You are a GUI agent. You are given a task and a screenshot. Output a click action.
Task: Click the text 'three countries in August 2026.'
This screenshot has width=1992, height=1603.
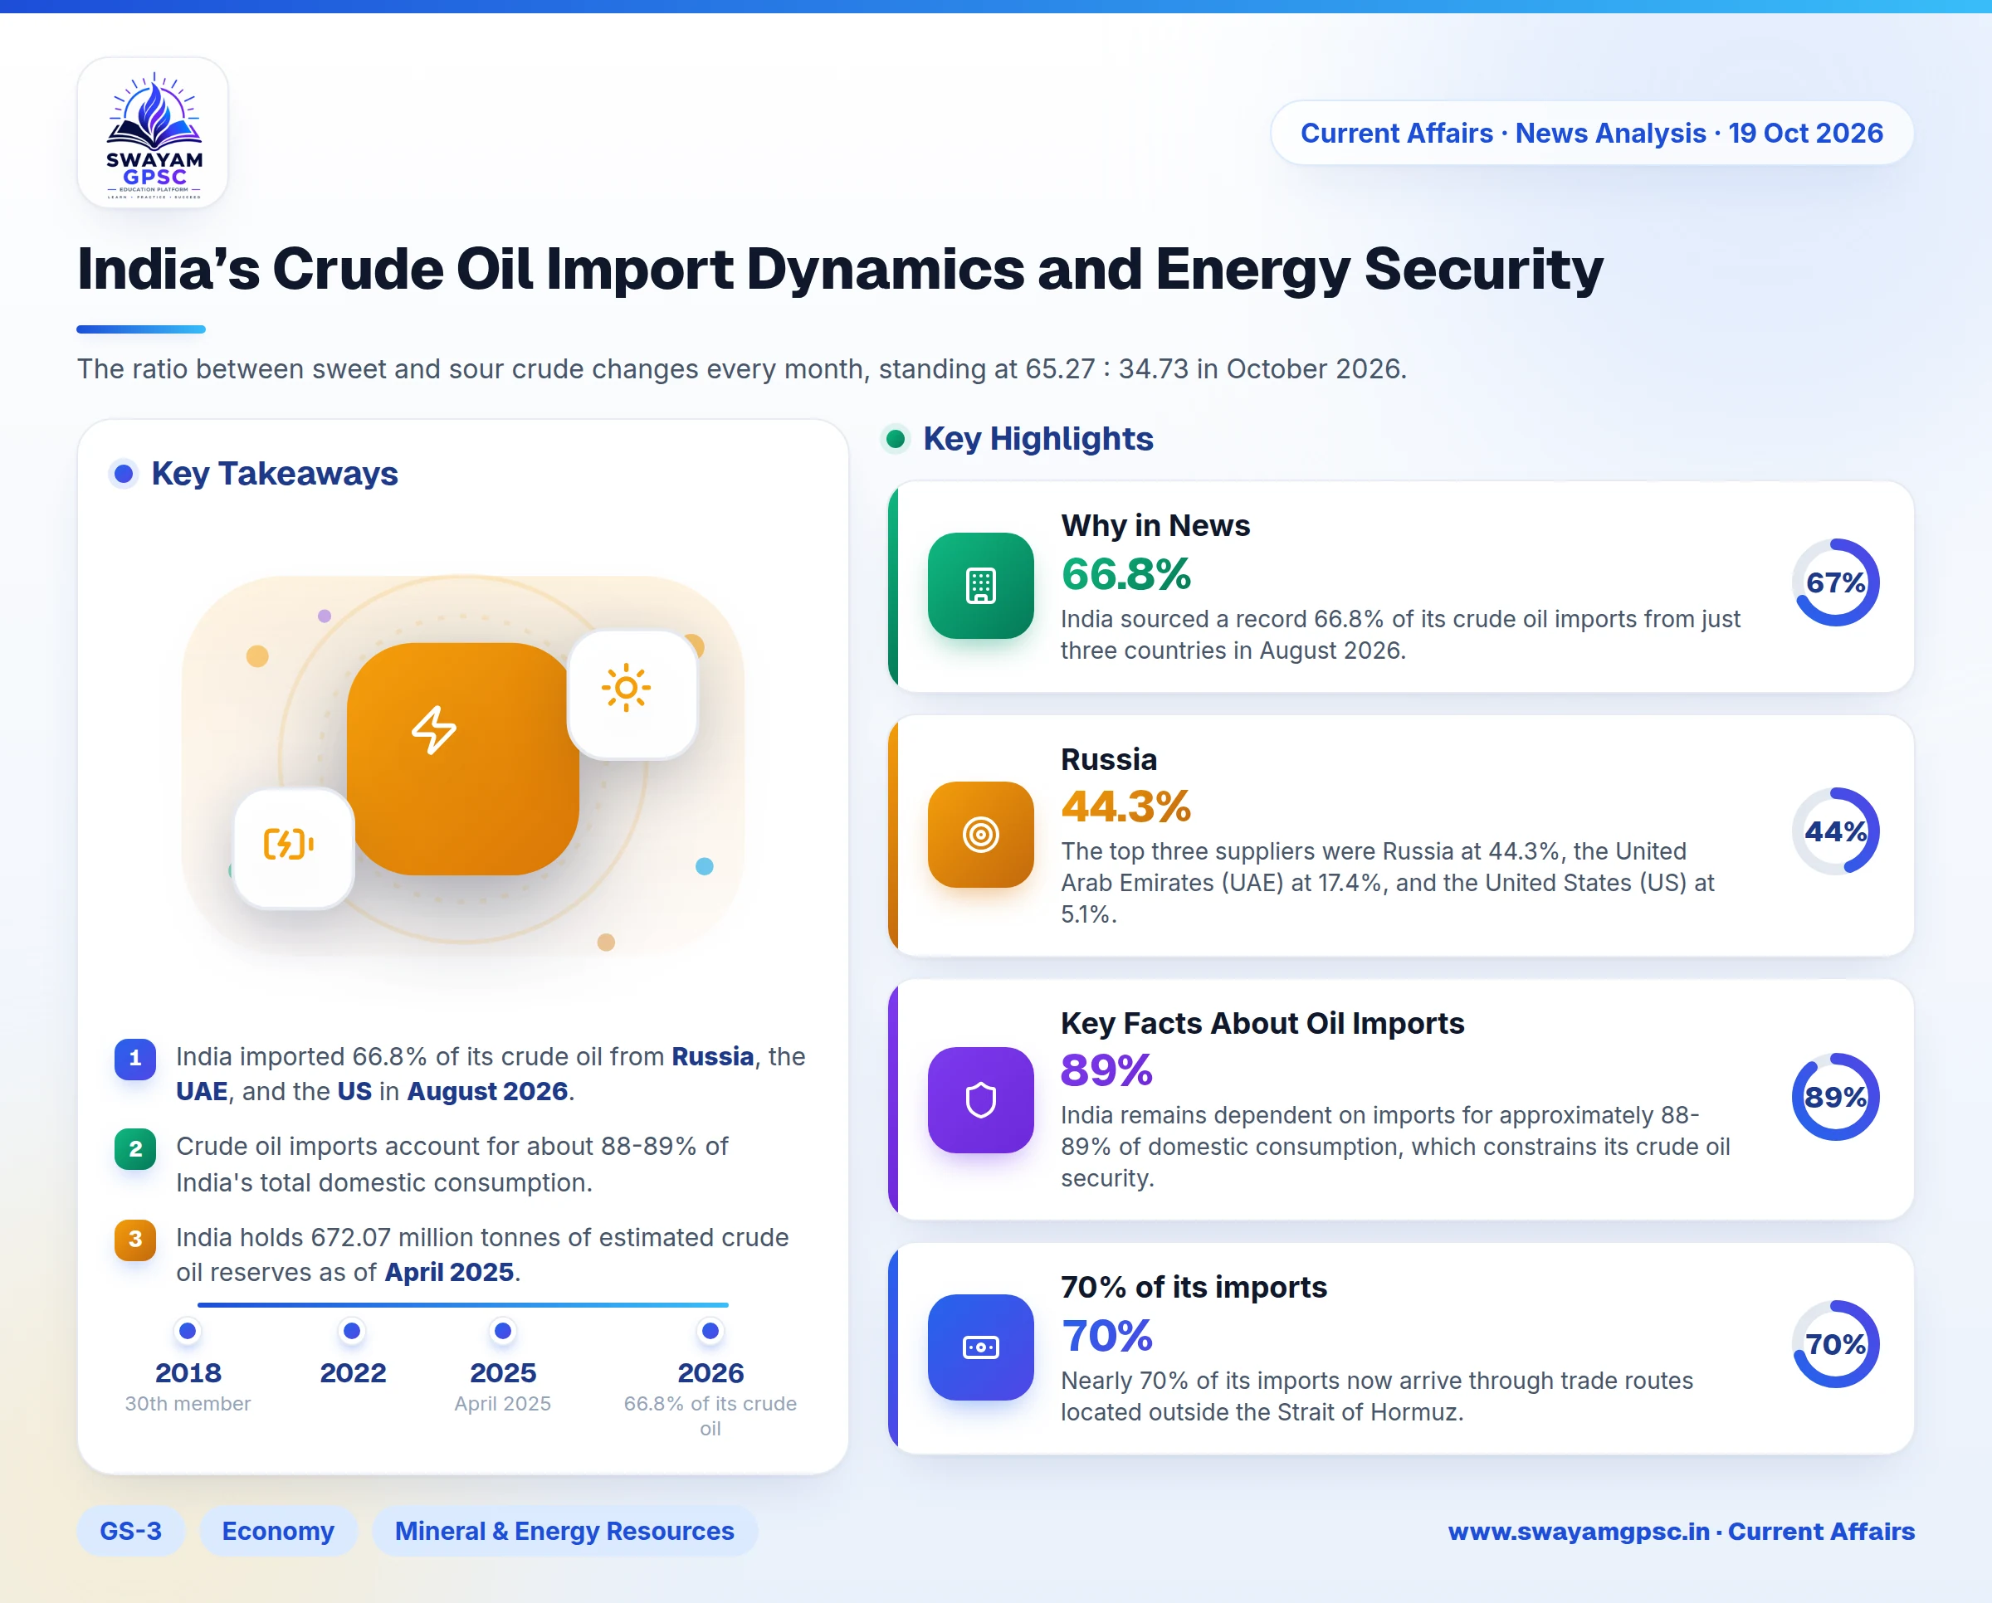coord(1233,650)
